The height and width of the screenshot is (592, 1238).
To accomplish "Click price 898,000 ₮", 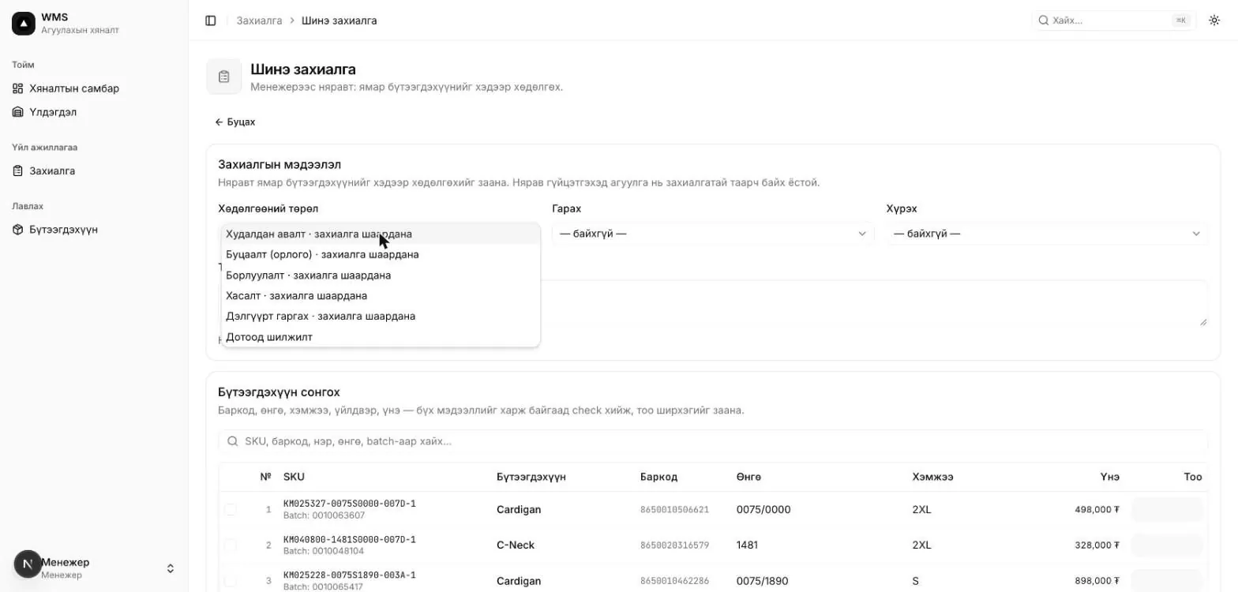I will point(1097,581).
